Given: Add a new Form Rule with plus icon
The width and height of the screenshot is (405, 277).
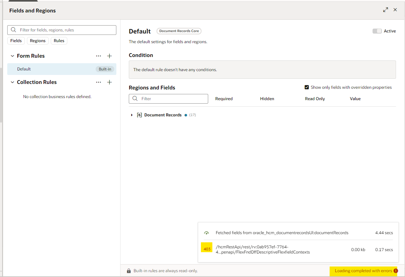Looking at the screenshot, I should click(x=109, y=56).
